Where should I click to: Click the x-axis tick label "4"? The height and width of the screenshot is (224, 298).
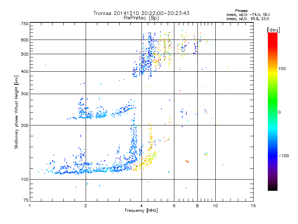pos(142,206)
